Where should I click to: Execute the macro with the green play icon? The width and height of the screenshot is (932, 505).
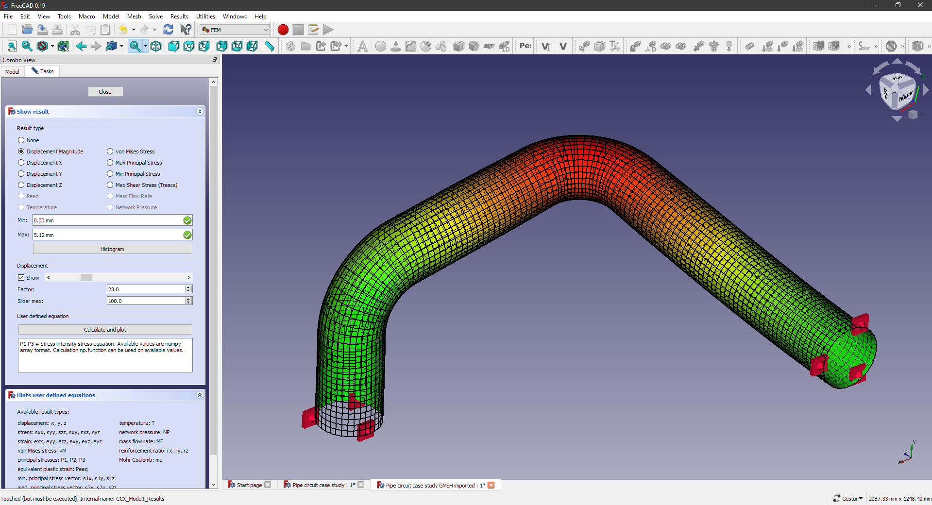(328, 30)
